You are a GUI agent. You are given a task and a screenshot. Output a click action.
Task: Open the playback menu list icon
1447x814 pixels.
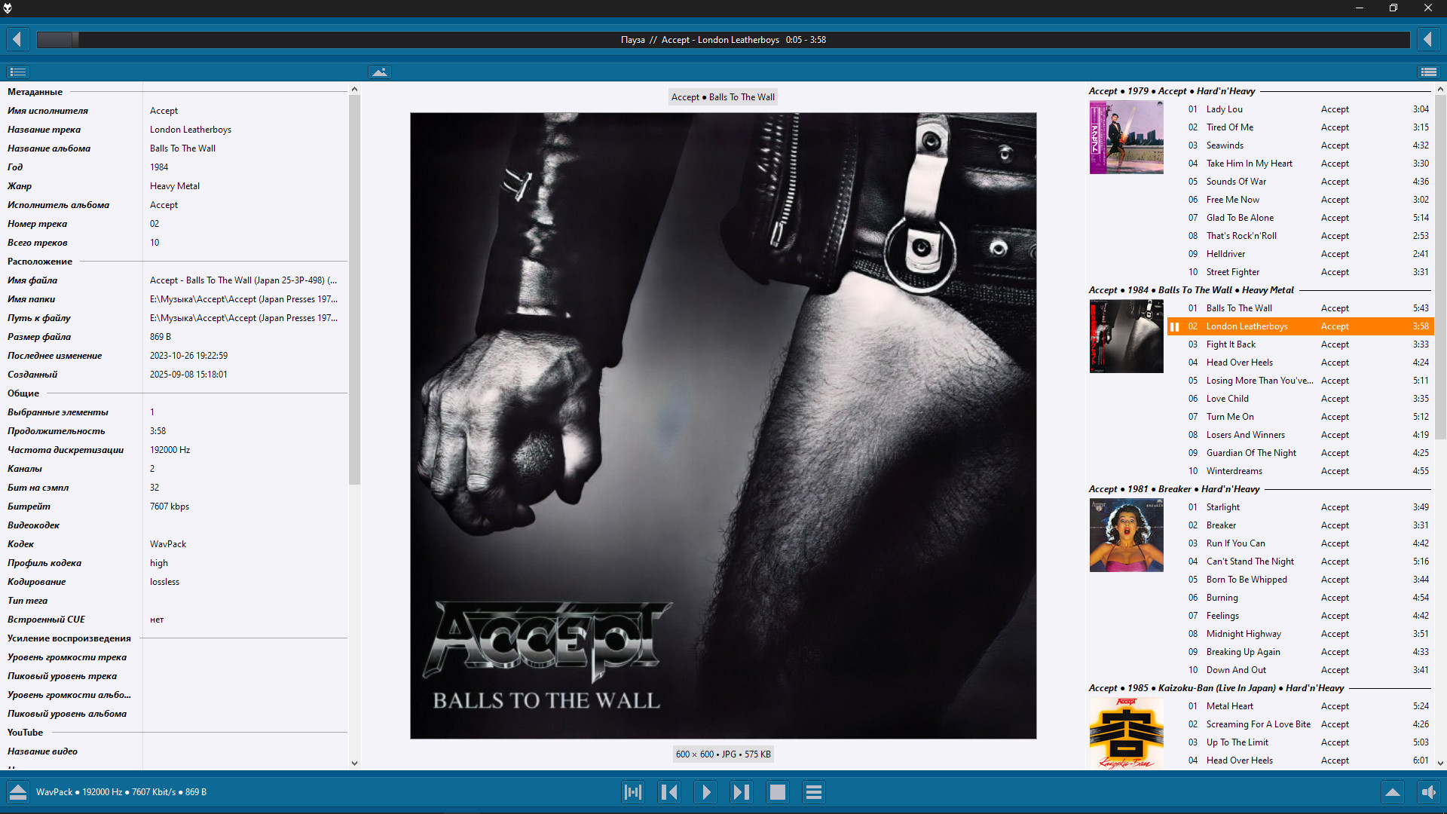[814, 792]
